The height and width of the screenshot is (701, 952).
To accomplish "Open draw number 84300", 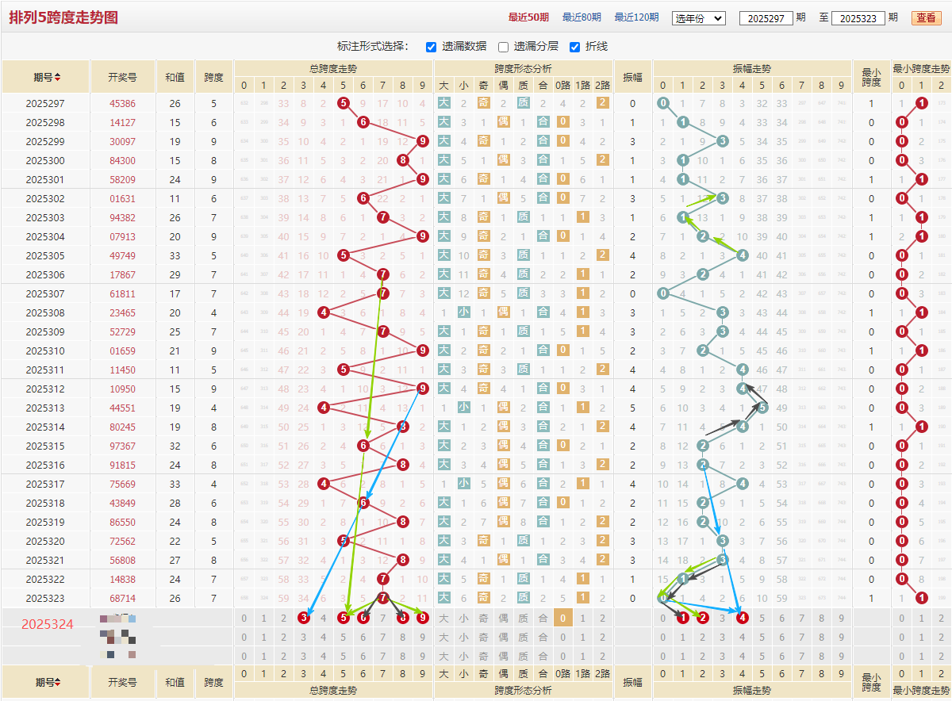I will click(x=123, y=160).
